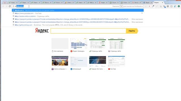Select the center.unibix.ru/admin suggestion

click(x=78, y=16)
